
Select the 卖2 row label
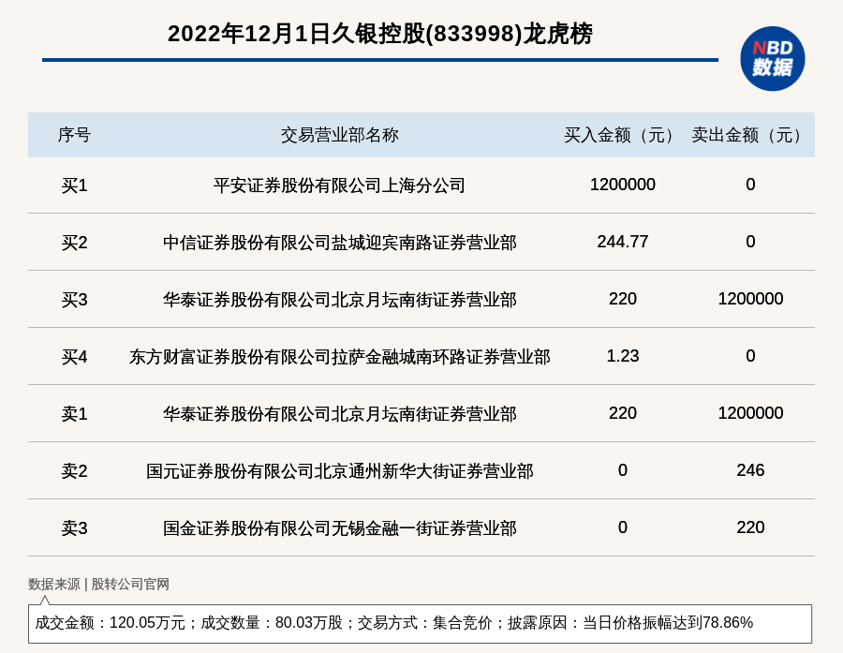pyautogui.click(x=74, y=470)
